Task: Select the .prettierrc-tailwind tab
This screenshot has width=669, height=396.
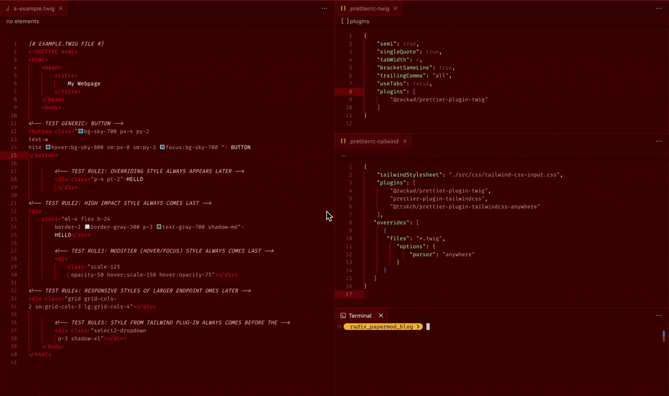Action: click(374, 141)
